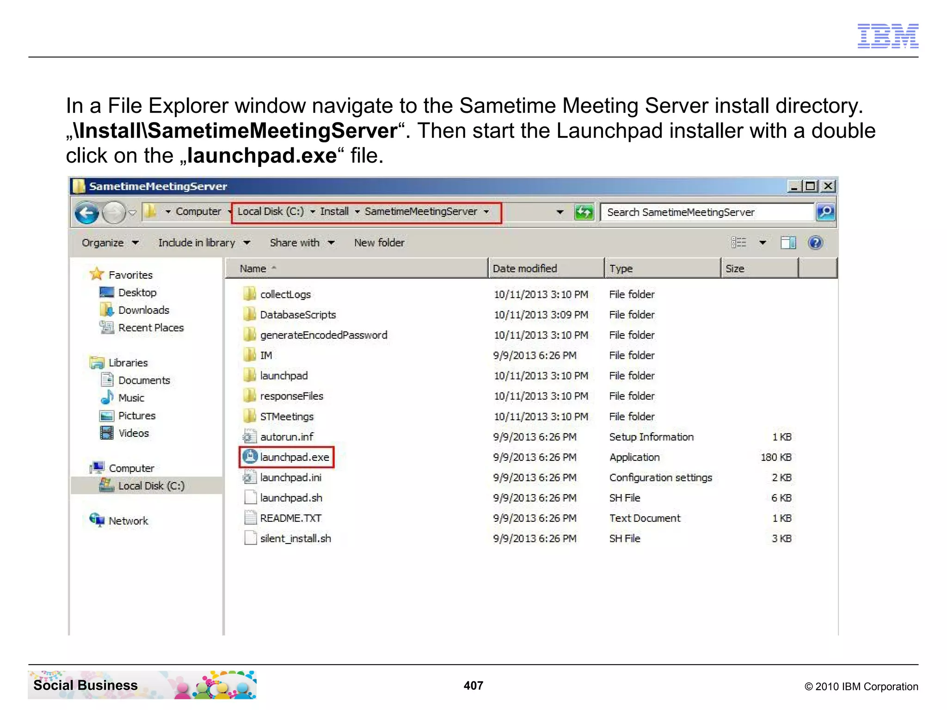The height and width of the screenshot is (710, 947).
Task: Select Computer in the address breadcrumb
Action: [x=198, y=211]
